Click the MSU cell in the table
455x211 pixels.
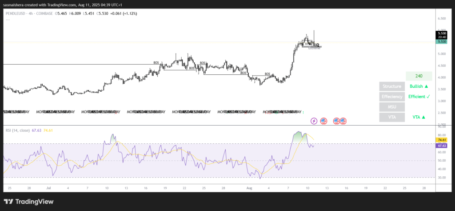tap(392, 107)
